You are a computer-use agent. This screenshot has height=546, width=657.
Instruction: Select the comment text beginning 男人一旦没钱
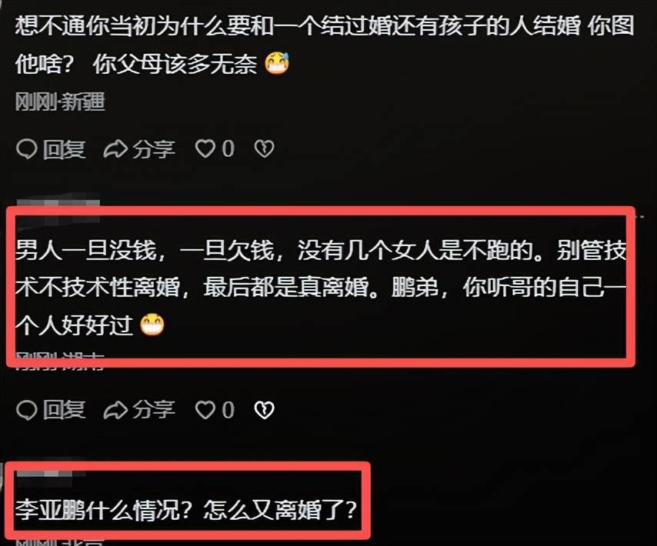coord(321,288)
